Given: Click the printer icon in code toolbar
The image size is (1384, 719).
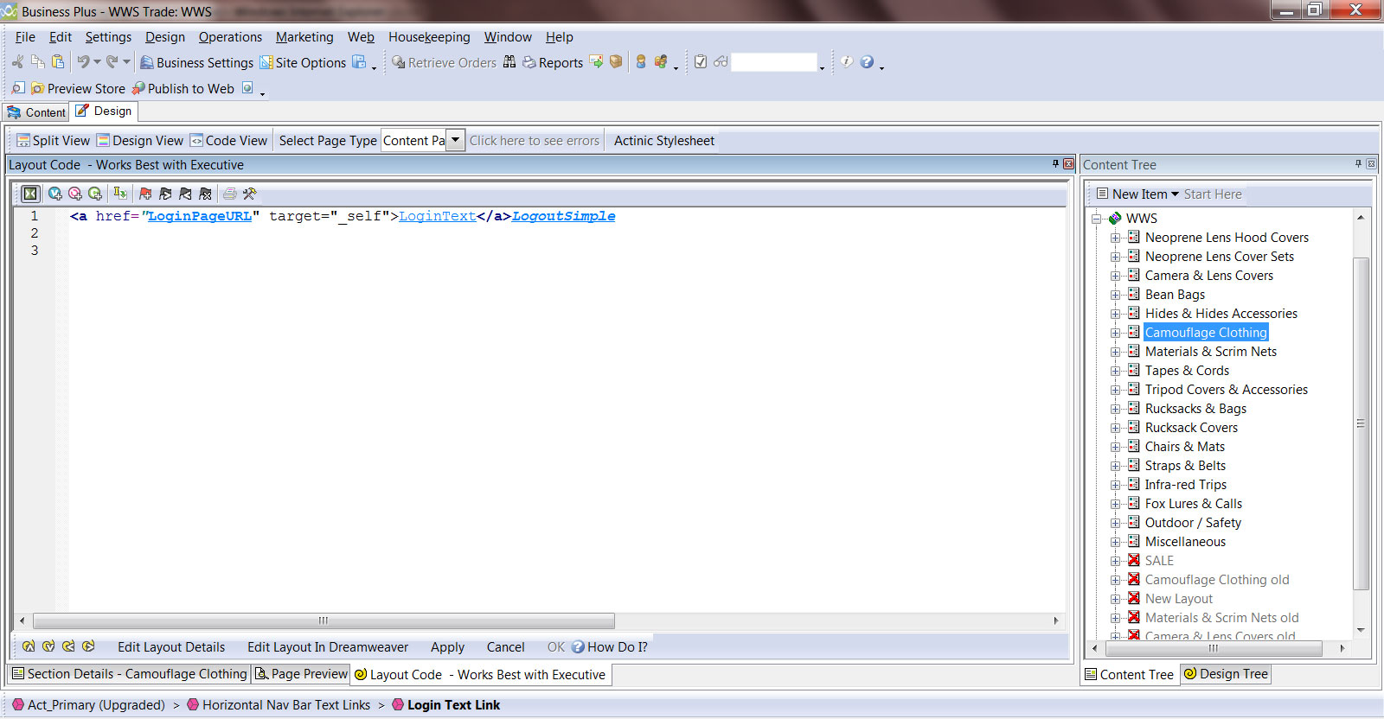Looking at the screenshot, I should 229,194.
